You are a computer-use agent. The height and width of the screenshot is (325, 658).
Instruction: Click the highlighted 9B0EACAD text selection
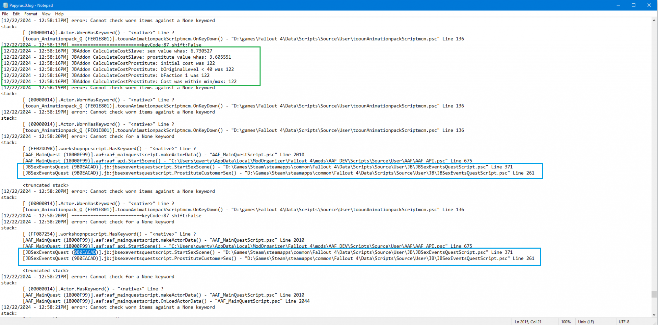pyautogui.click(x=85, y=252)
